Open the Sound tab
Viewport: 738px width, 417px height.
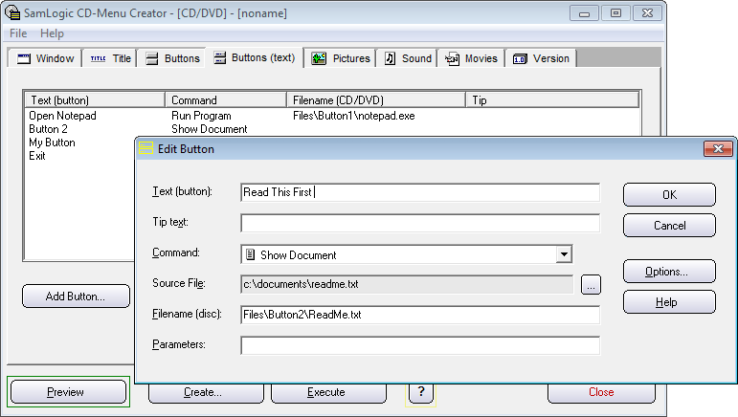(x=407, y=58)
